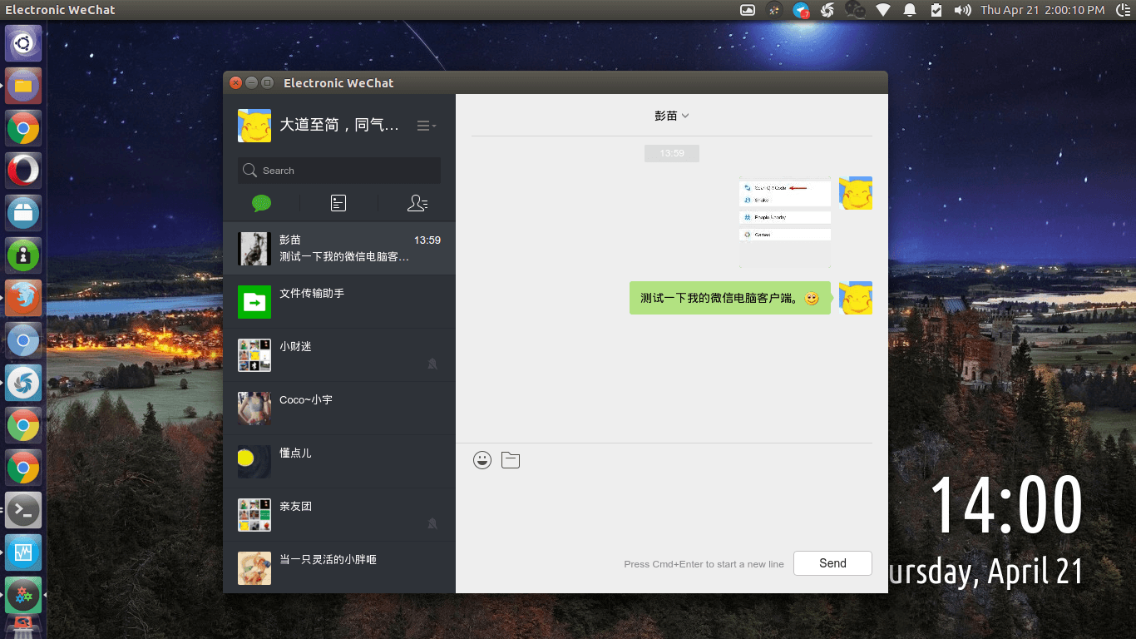Switch to the Contacts tab icon
The image size is (1136, 639).
pos(417,203)
